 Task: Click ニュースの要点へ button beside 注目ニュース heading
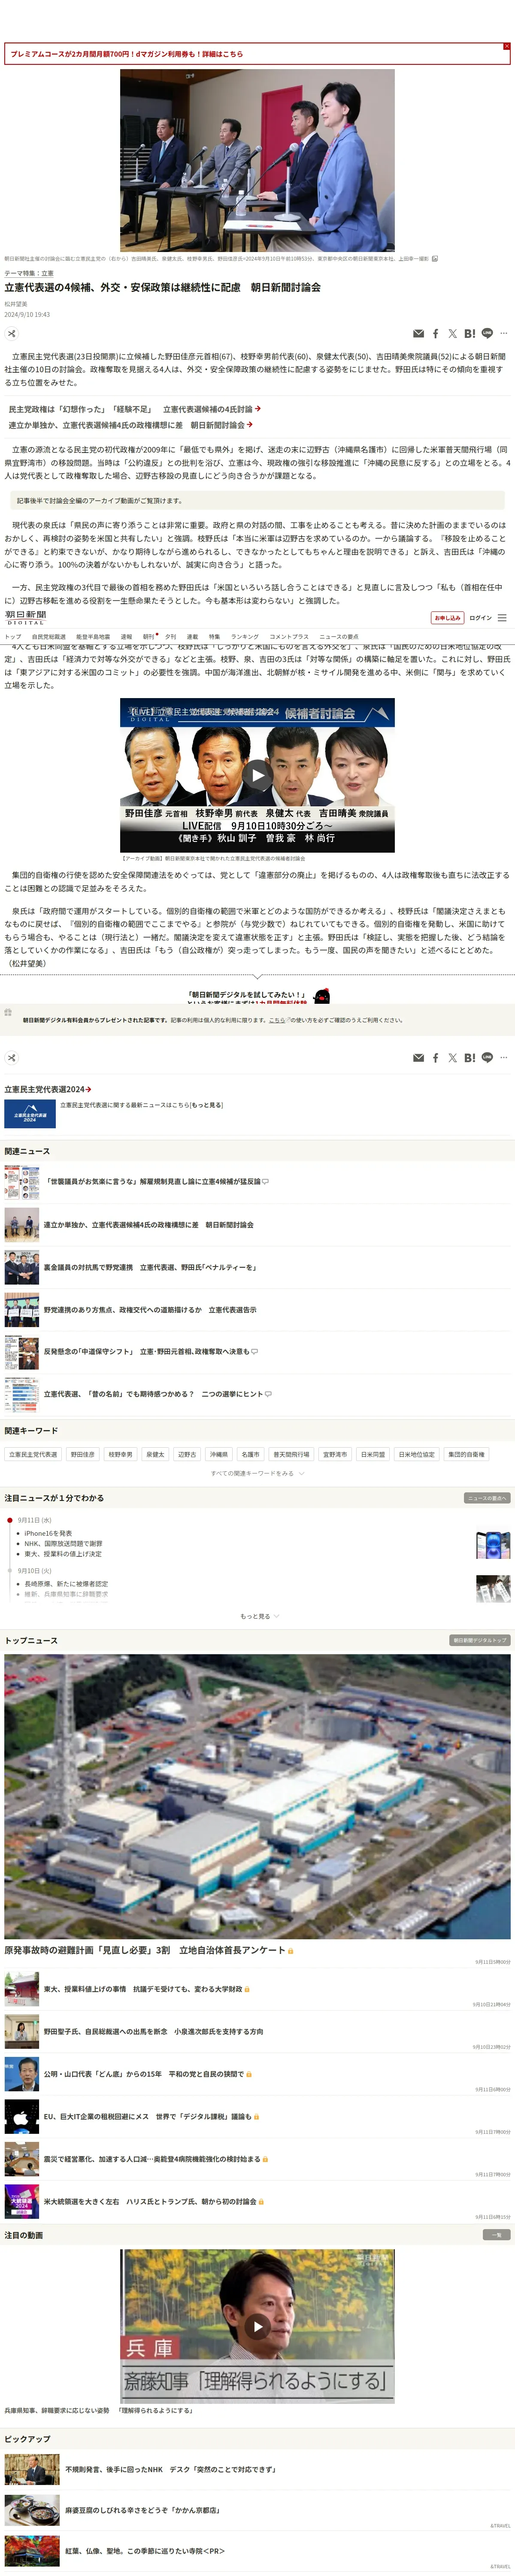(x=487, y=1498)
